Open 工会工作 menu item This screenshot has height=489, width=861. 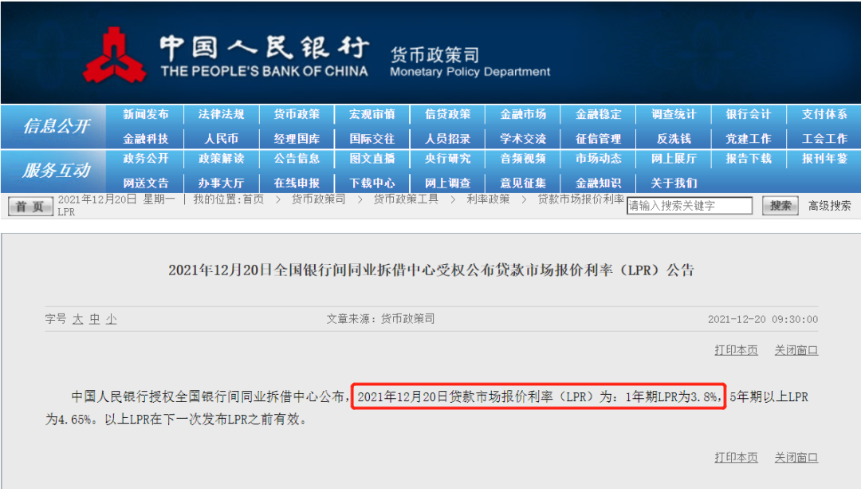824,139
